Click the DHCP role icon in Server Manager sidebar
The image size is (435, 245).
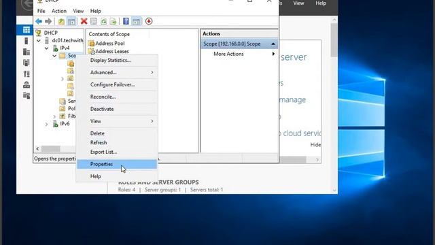click(27, 73)
